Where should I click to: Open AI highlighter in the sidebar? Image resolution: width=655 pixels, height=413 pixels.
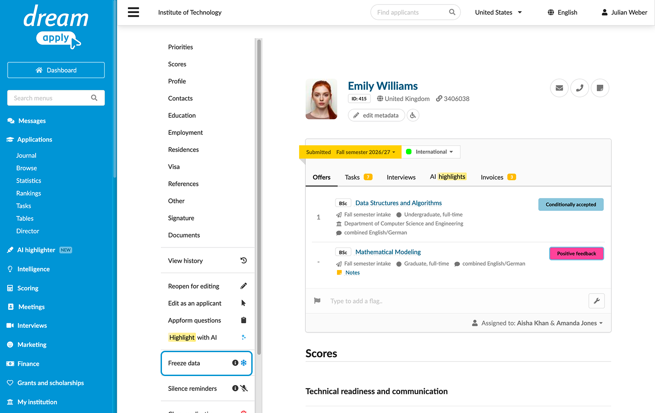(39, 250)
